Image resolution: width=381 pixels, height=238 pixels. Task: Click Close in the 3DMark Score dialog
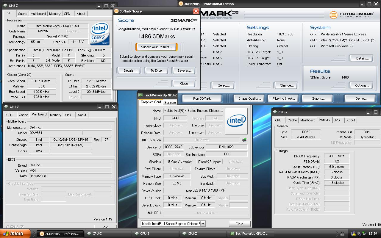point(184,84)
